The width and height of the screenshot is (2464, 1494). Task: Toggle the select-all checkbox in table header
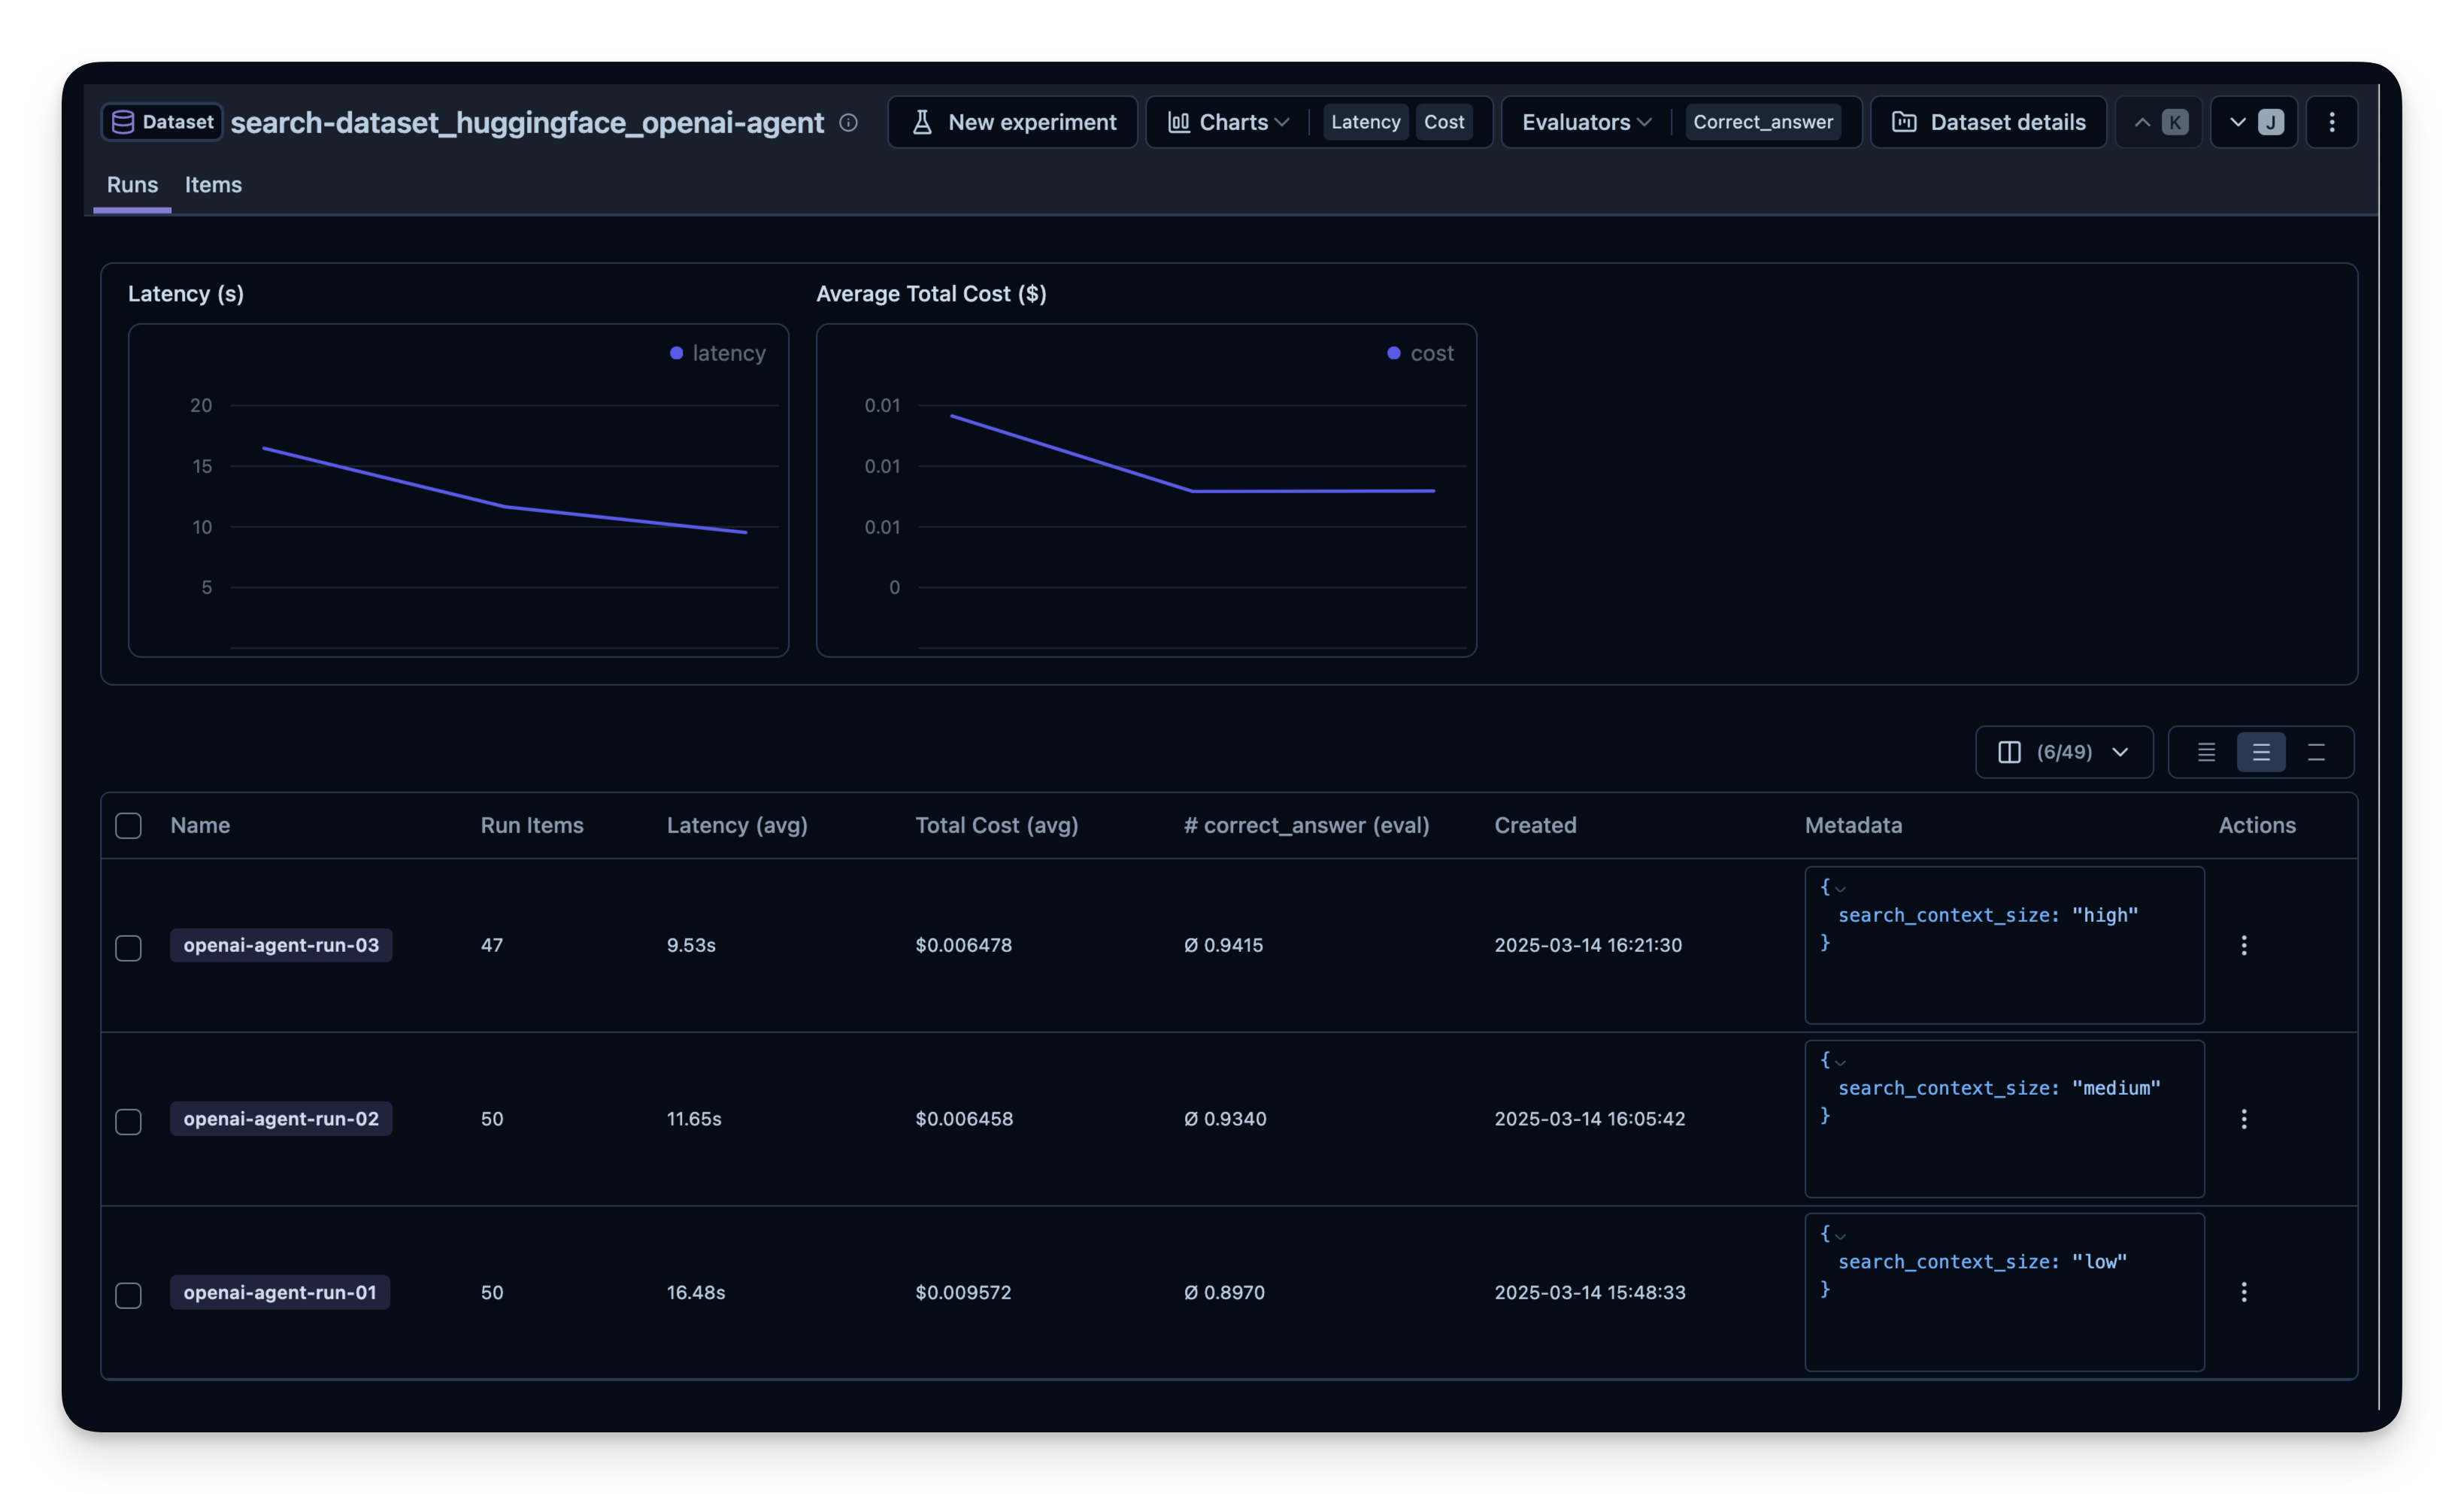[x=128, y=825]
